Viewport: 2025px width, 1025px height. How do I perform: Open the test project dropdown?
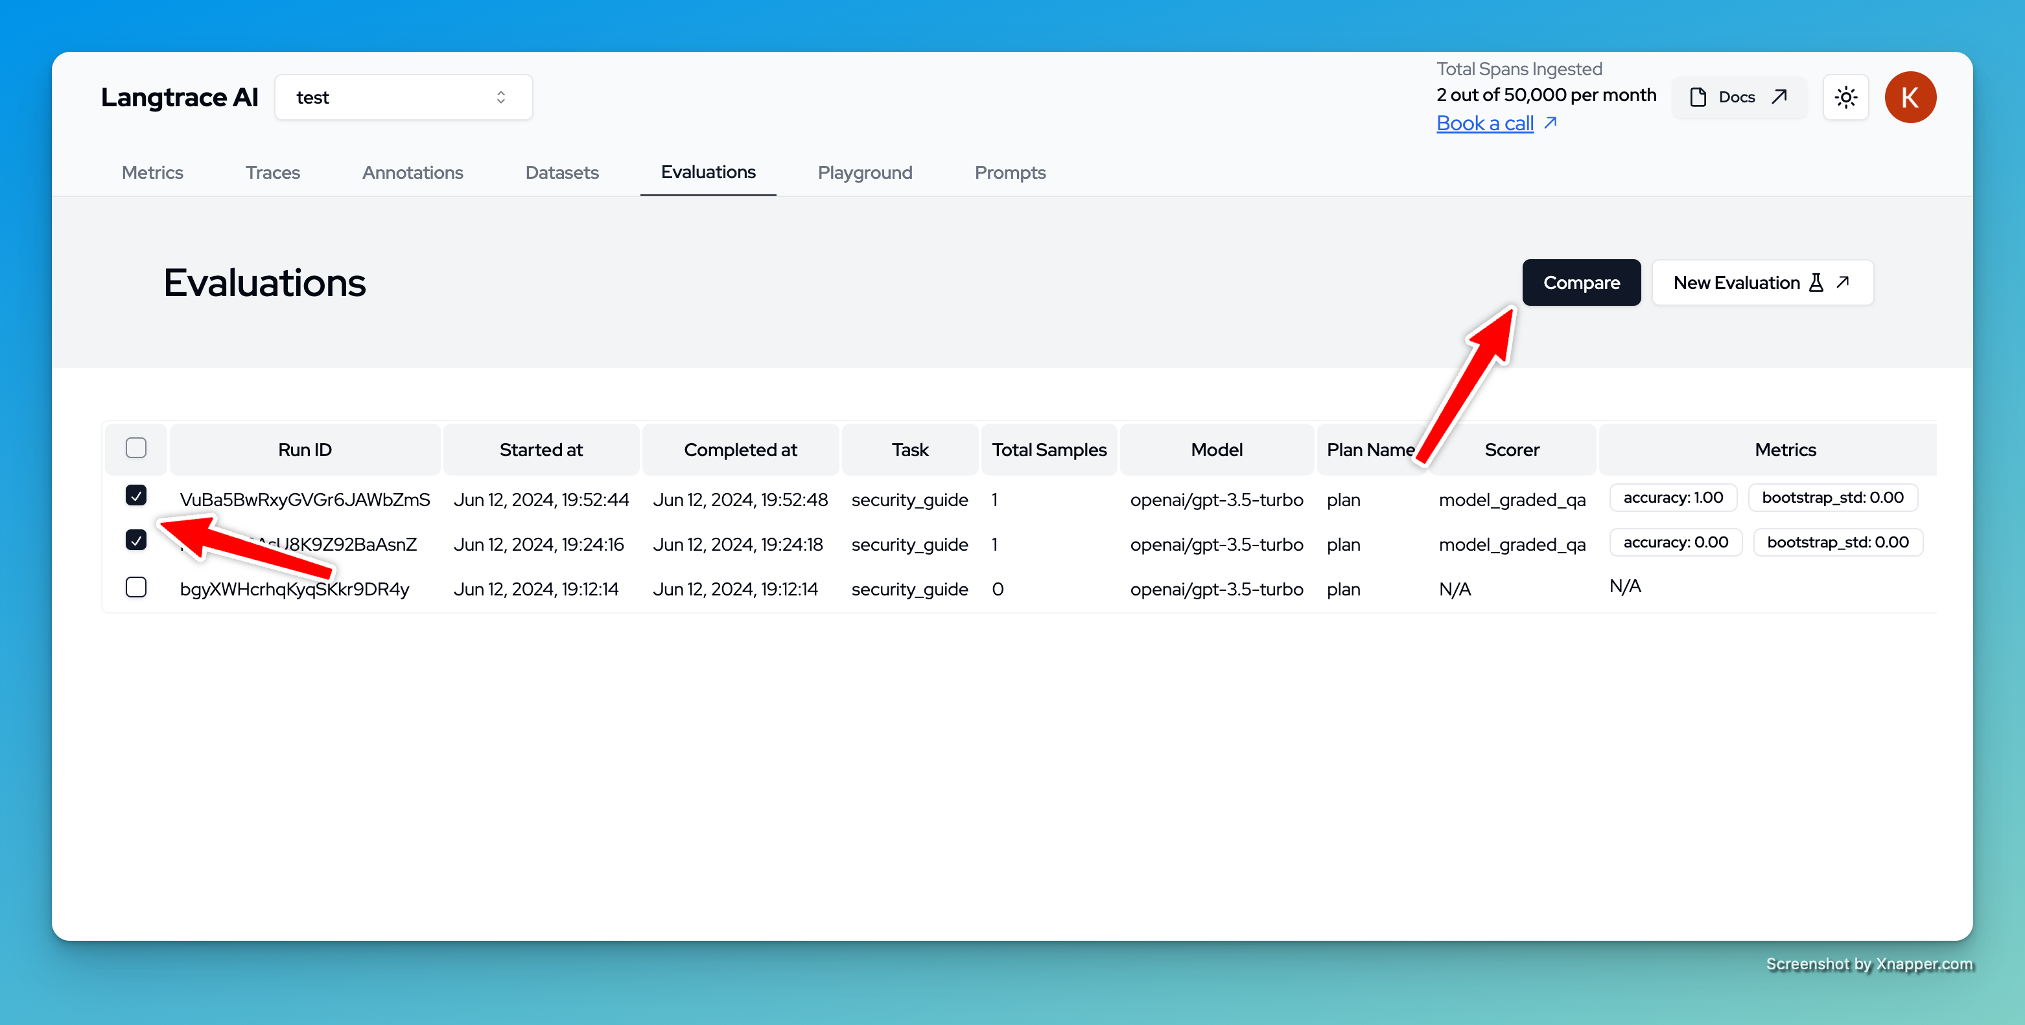[403, 97]
